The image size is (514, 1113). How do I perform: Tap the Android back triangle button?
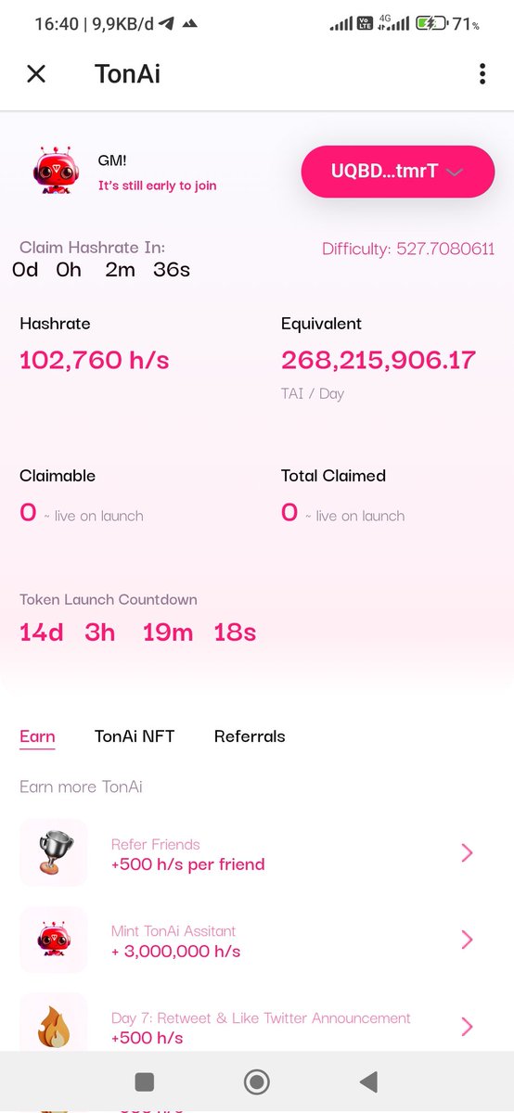[368, 1081]
